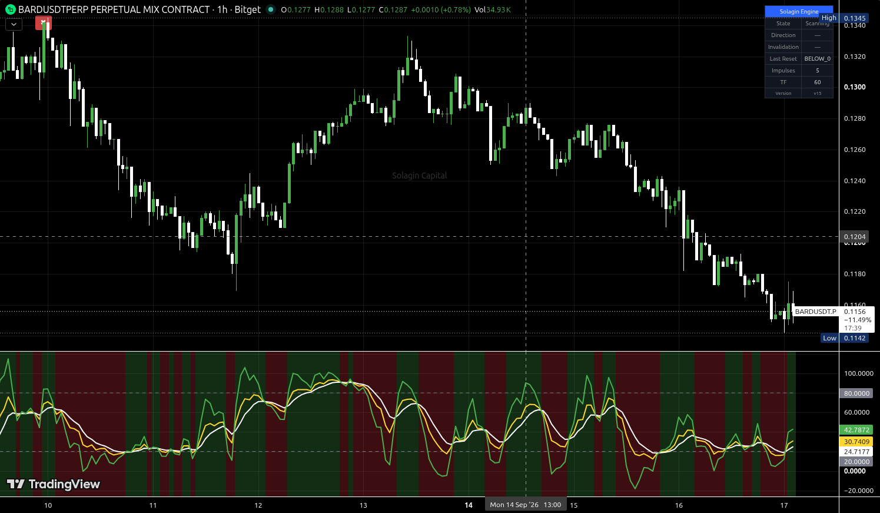The height and width of the screenshot is (513, 880).
Task: Click the Last Reset row label
Action: click(x=783, y=59)
